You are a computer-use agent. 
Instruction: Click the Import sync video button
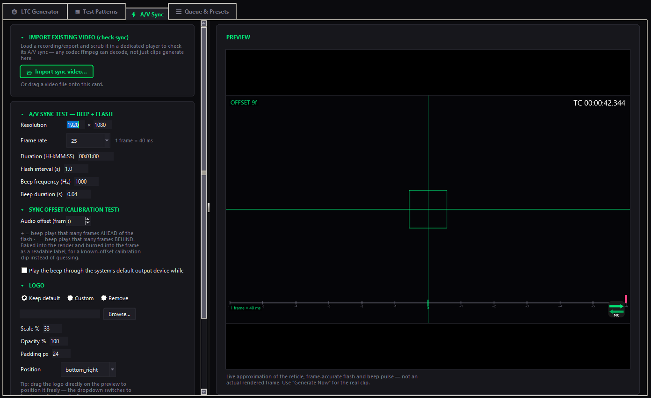pos(57,72)
